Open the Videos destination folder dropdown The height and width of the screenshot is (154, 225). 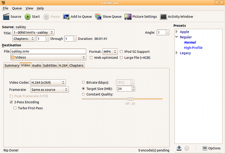click(x=48, y=57)
